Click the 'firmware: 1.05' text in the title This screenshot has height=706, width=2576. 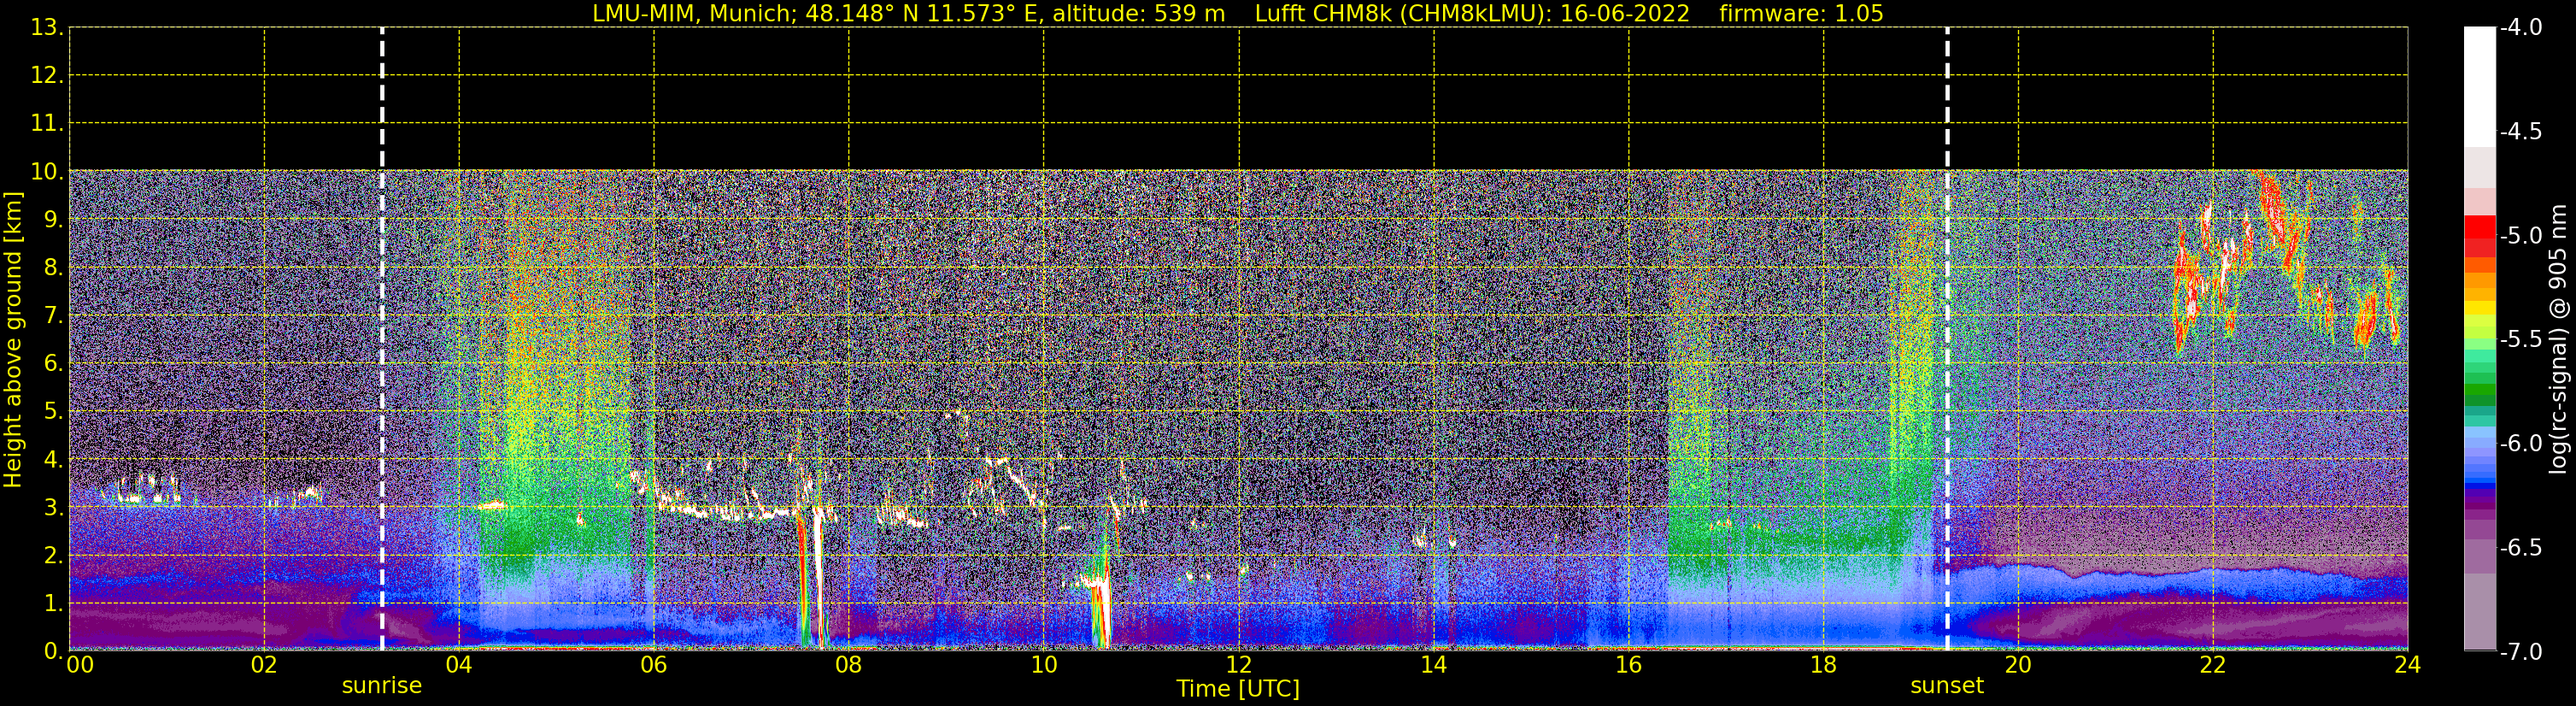[1801, 14]
